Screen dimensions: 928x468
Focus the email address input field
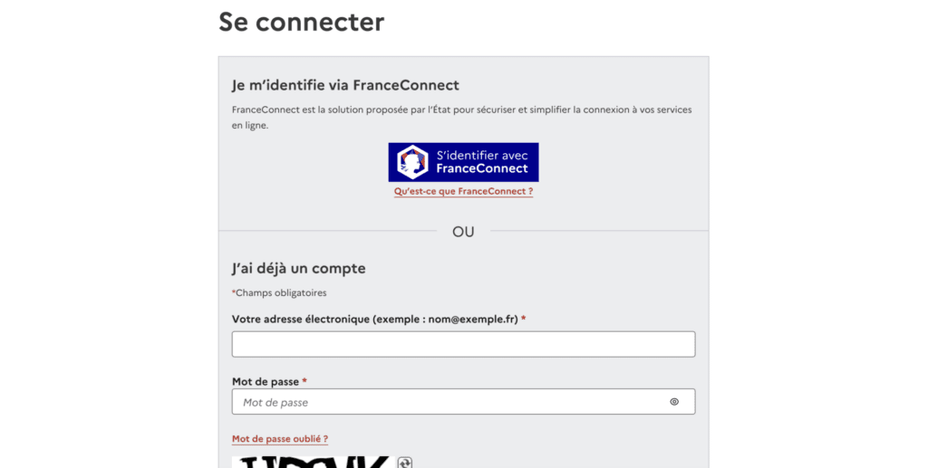463,344
